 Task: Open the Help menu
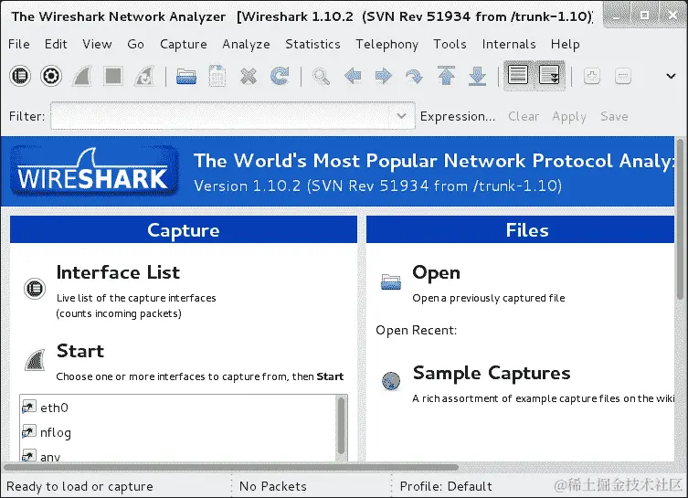[566, 44]
